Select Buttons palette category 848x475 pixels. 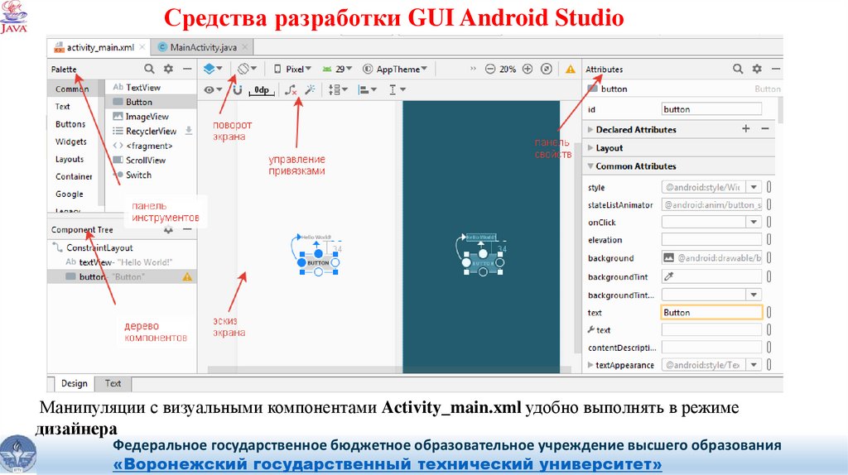coord(70,124)
